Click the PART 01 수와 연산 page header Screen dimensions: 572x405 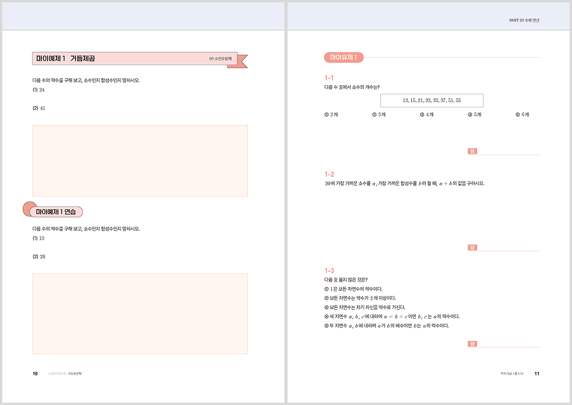[x=523, y=21]
